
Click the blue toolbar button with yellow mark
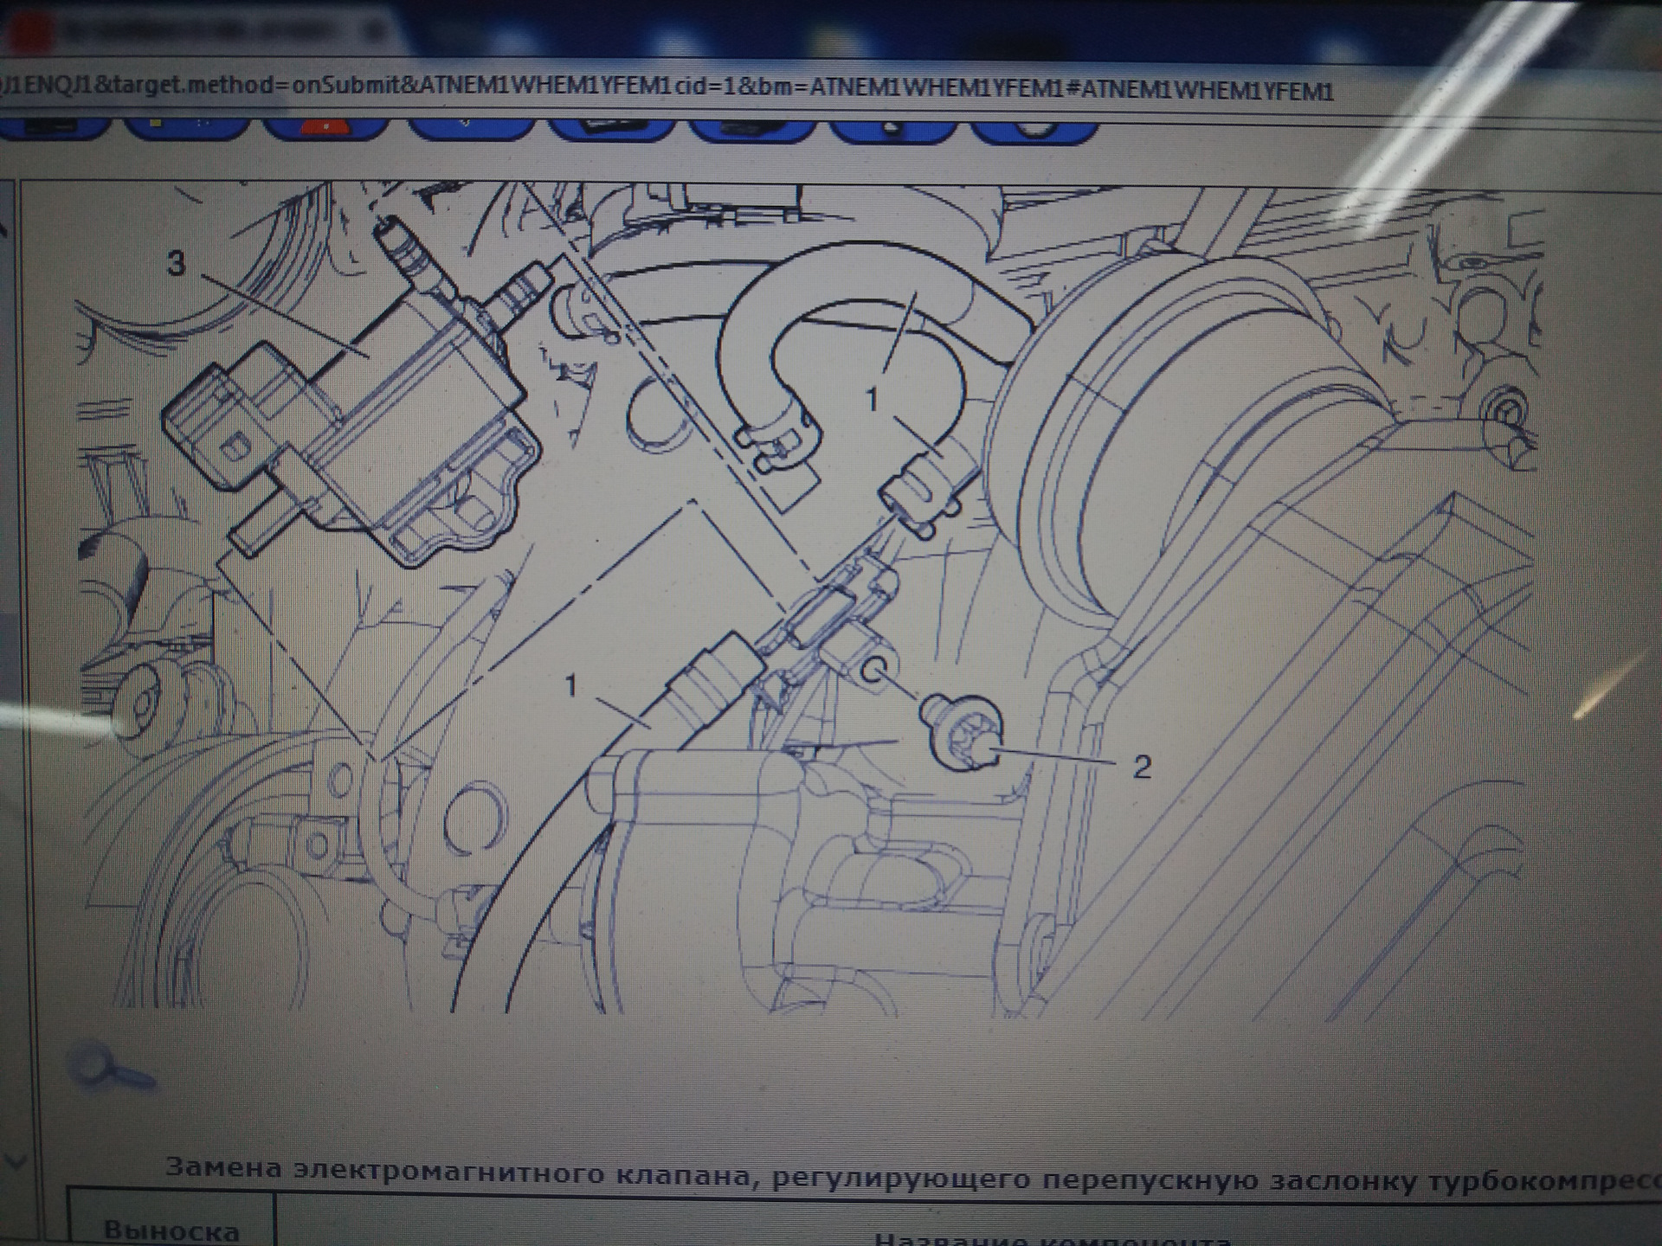tap(186, 130)
